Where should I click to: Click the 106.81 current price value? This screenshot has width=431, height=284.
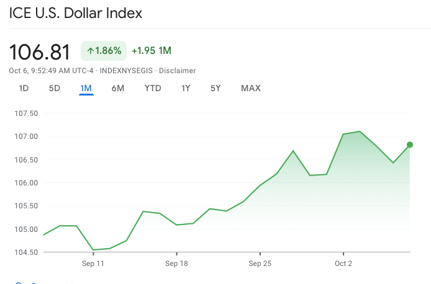[40, 51]
